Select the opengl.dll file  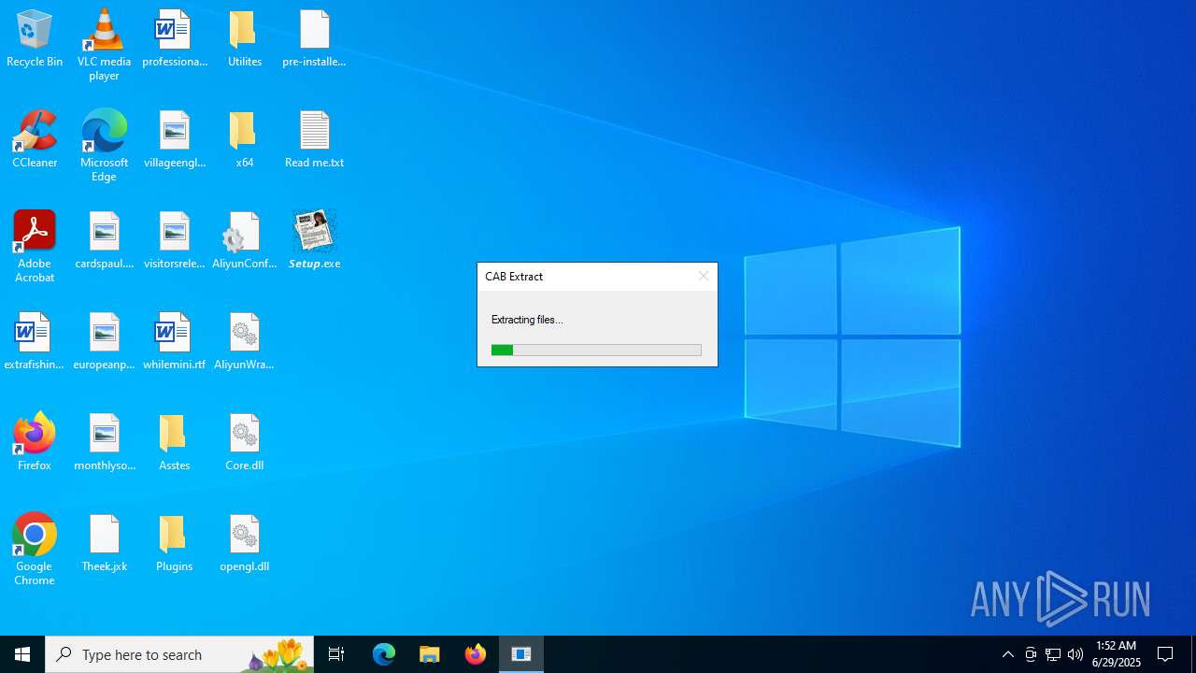(x=244, y=543)
